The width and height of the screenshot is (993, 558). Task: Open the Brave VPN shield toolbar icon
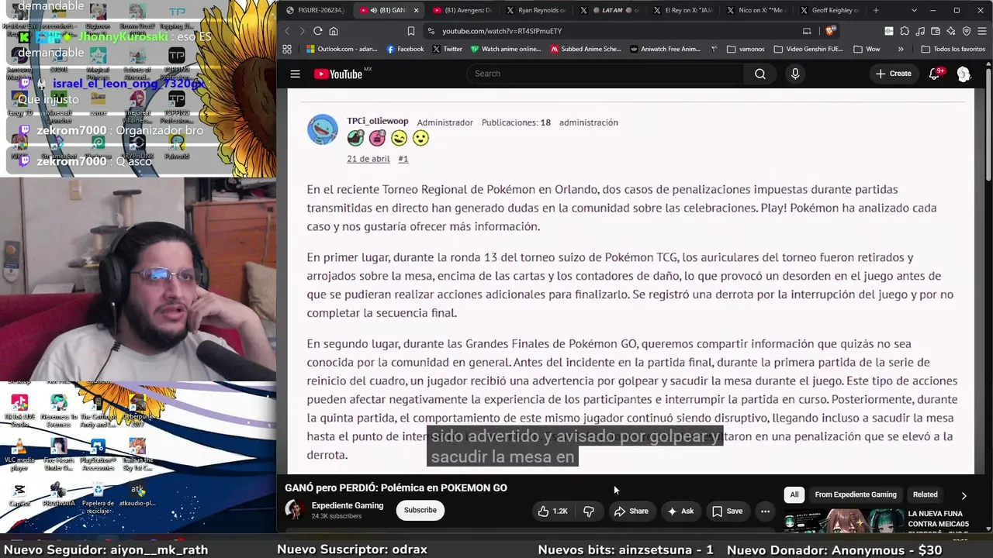[967, 31]
